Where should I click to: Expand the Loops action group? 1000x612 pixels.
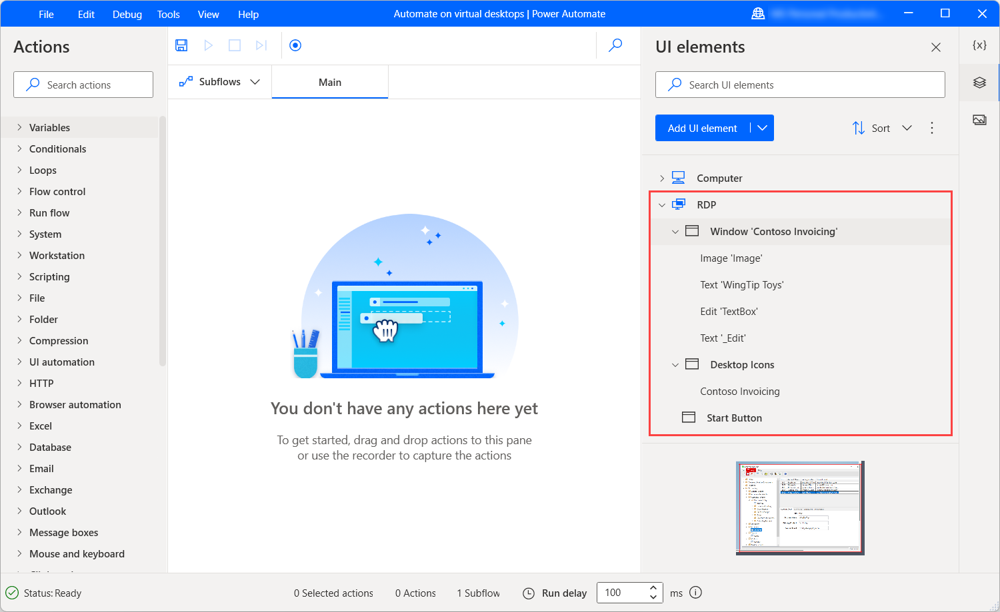(19, 170)
